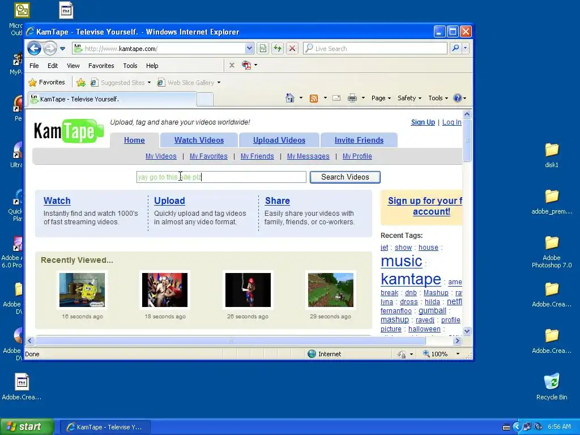Open a new blank tab
The width and height of the screenshot is (580, 435).
click(x=205, y=100)
